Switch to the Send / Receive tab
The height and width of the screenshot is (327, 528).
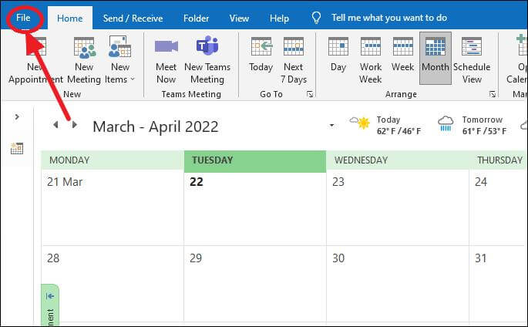coord(133,19)
